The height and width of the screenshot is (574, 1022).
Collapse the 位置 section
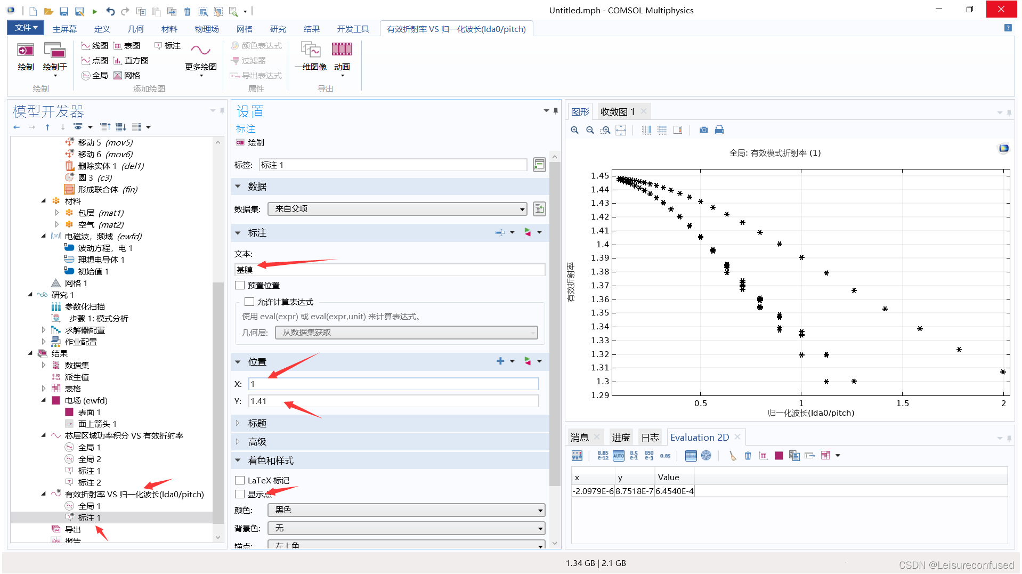pyautogui.click(x=238, y=362)
